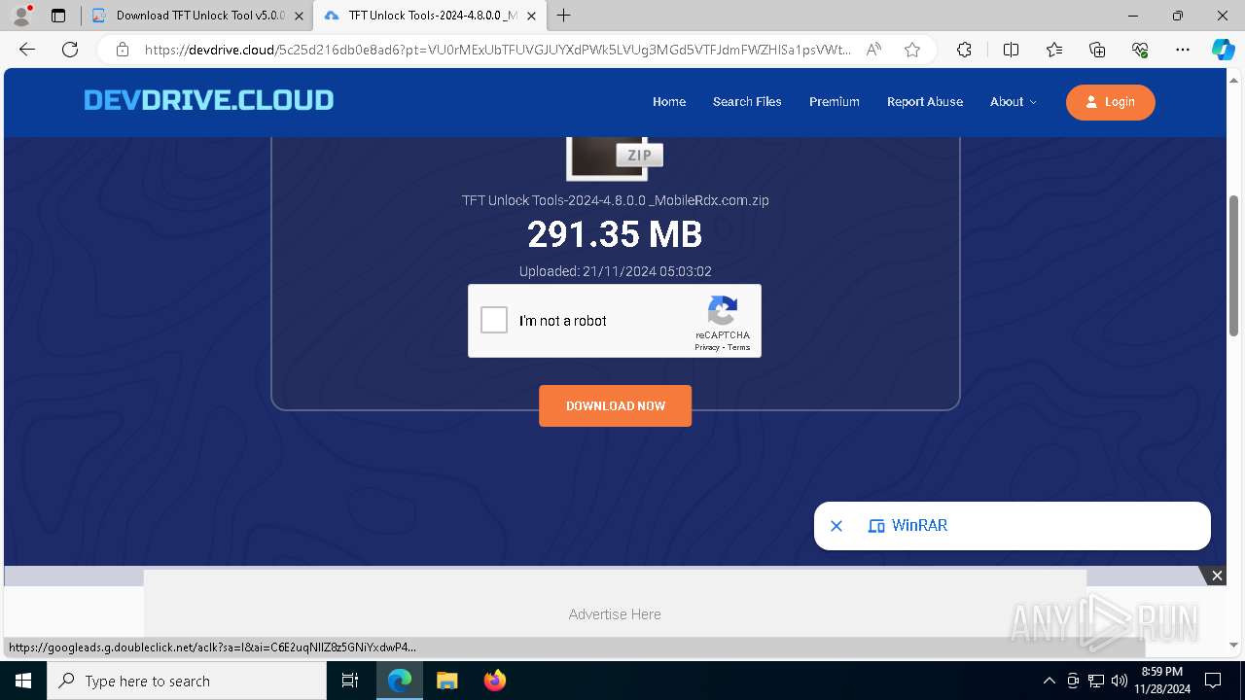Dismiss the WinRAR popup with X
The height and width of the screenshot is (700, 1245).
coord(836,526)
